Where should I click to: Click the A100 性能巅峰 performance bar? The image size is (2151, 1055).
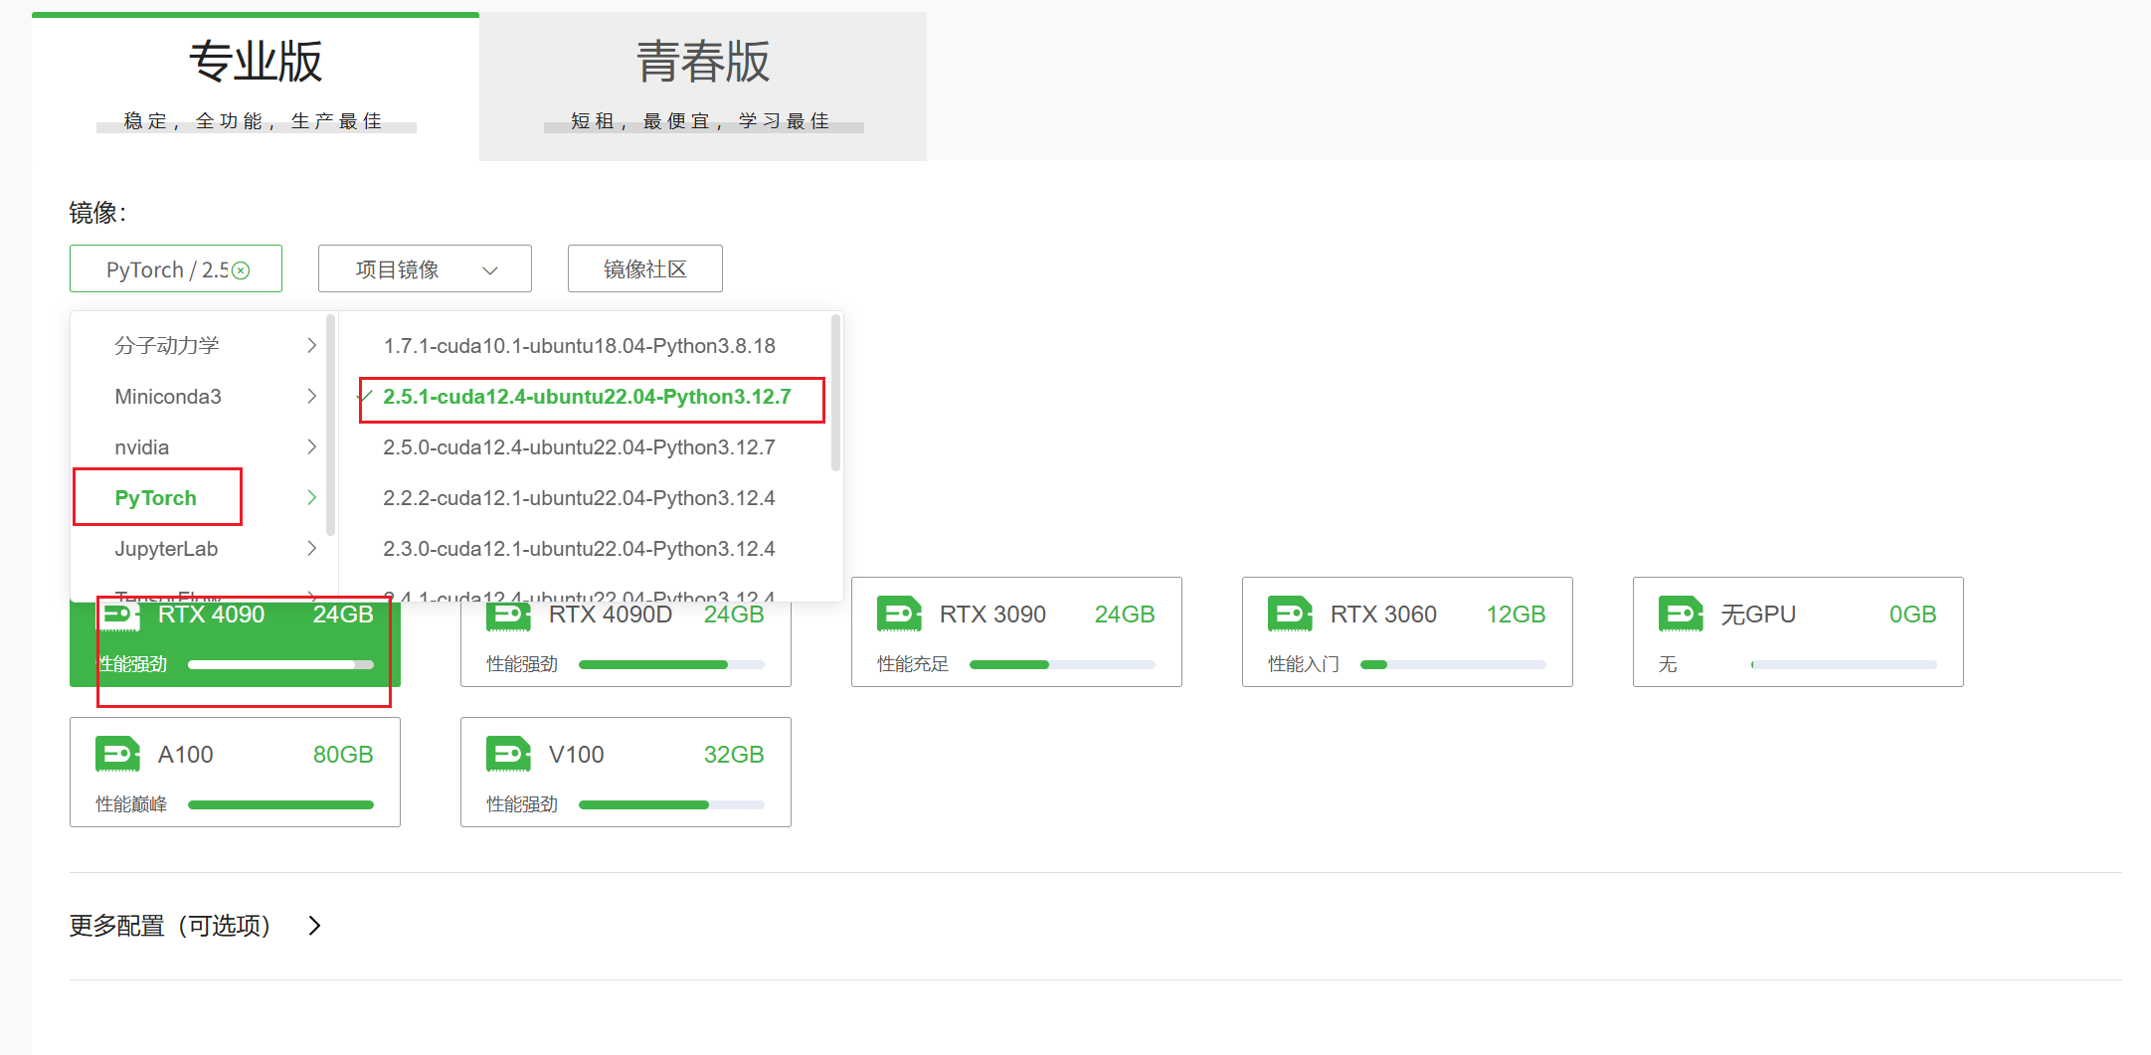point(280,804)
